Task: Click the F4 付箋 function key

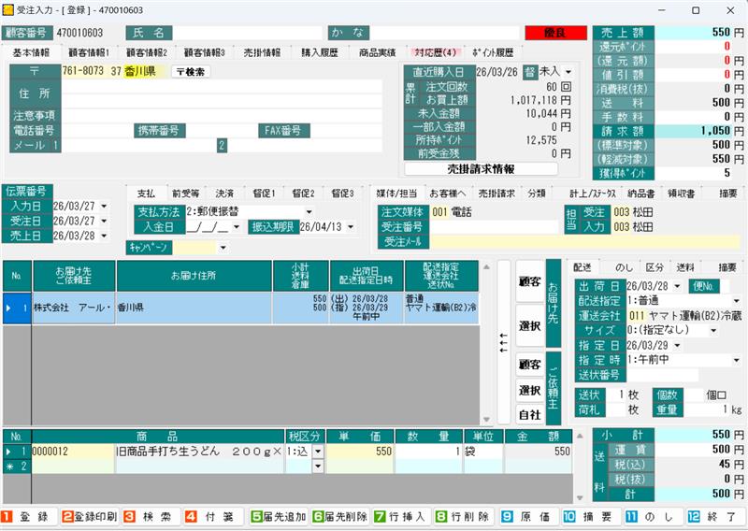Action: pyautogui.click(x=213, y=517)
